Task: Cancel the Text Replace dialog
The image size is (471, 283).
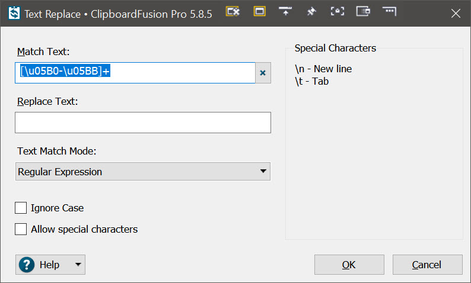Action: coord(427,265)
